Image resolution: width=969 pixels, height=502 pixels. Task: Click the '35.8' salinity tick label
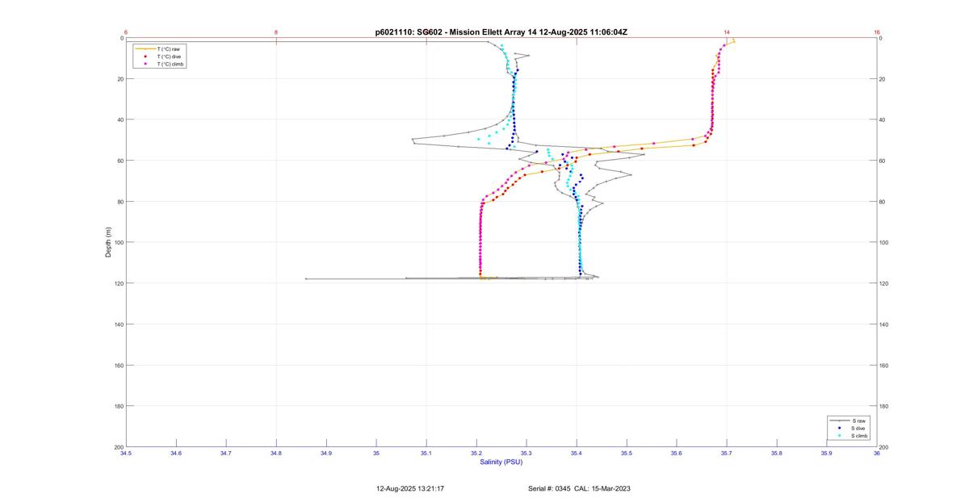(x=777, y=454)
